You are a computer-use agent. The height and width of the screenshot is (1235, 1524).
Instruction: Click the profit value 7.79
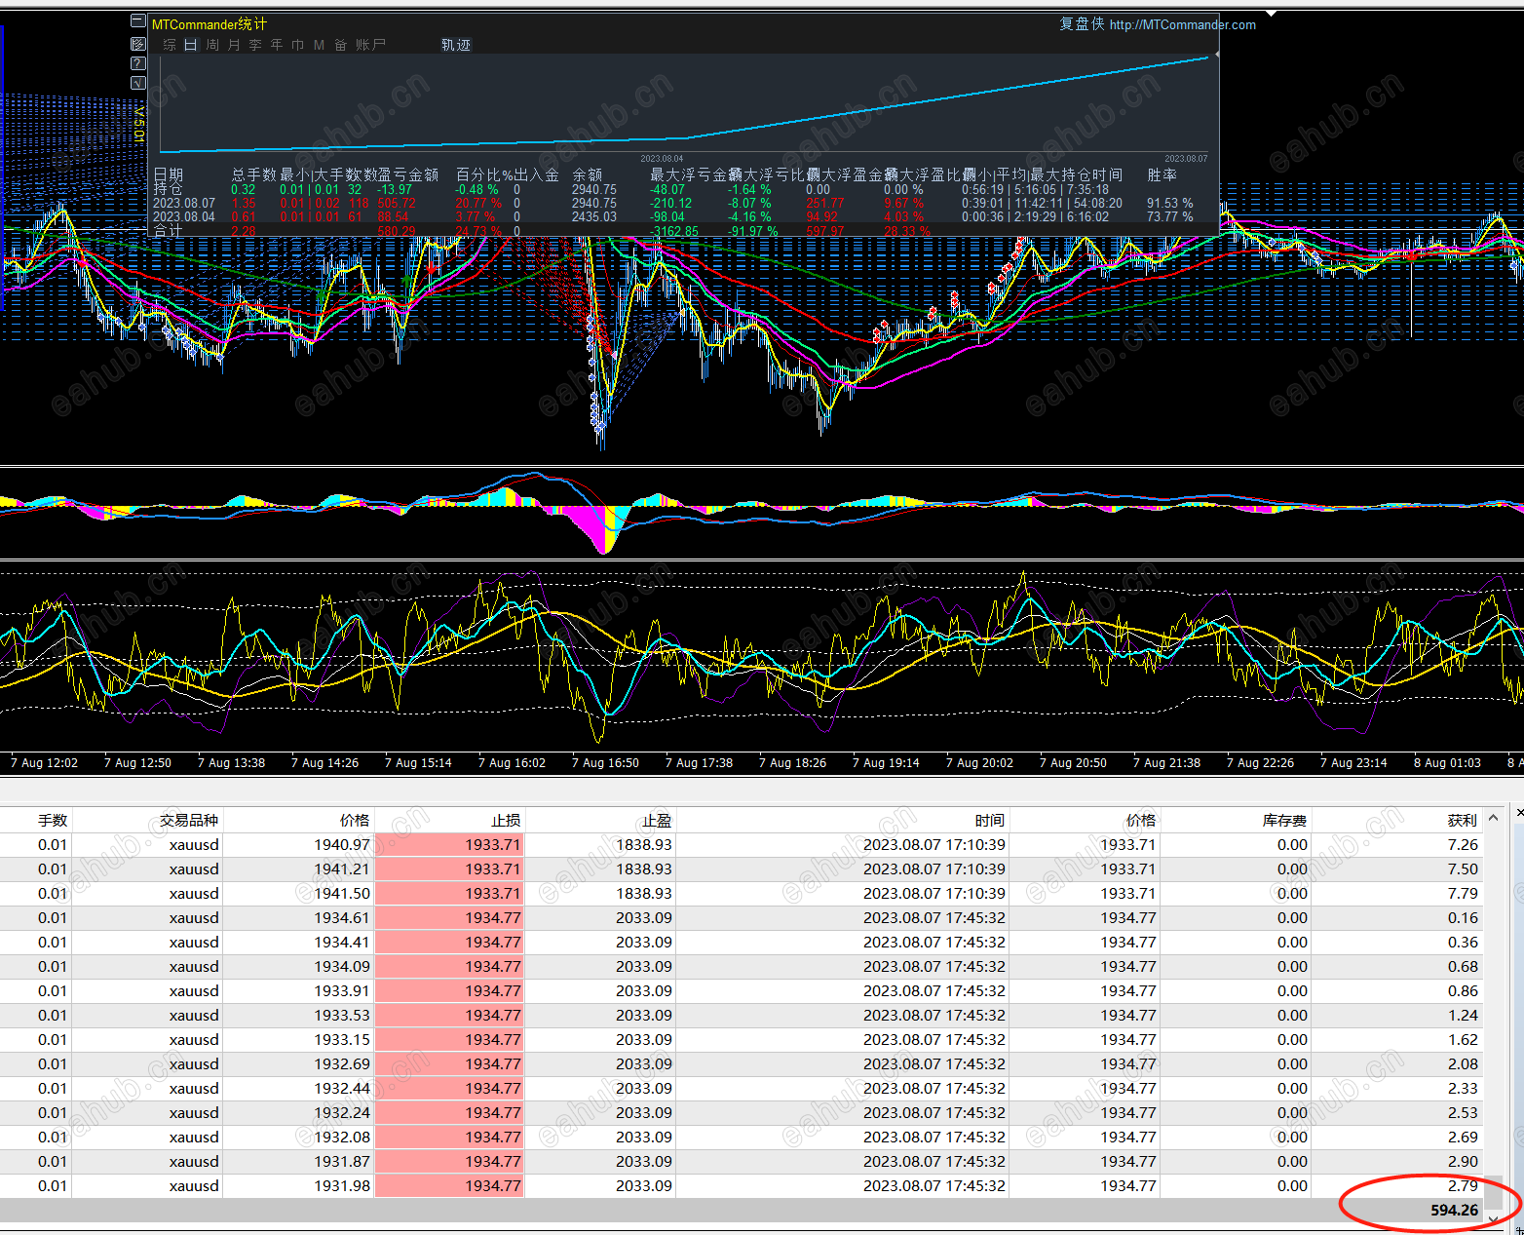pos(1463,894)
